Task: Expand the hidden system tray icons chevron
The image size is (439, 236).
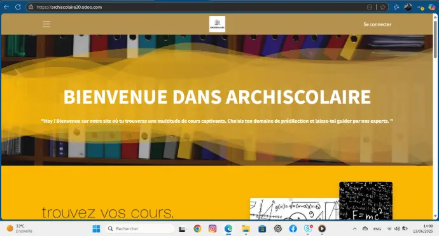Action: (354, 229)
